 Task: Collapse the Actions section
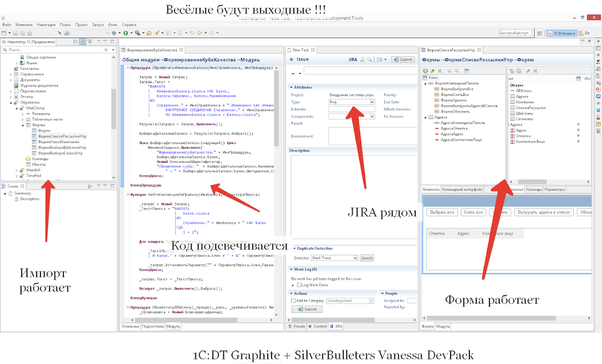[x=291, y=293]
